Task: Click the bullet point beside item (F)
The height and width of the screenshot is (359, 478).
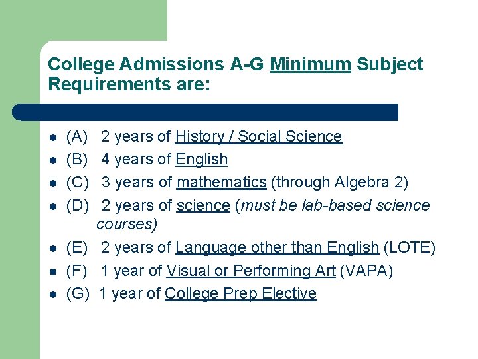Action: (x=53, y=272)
